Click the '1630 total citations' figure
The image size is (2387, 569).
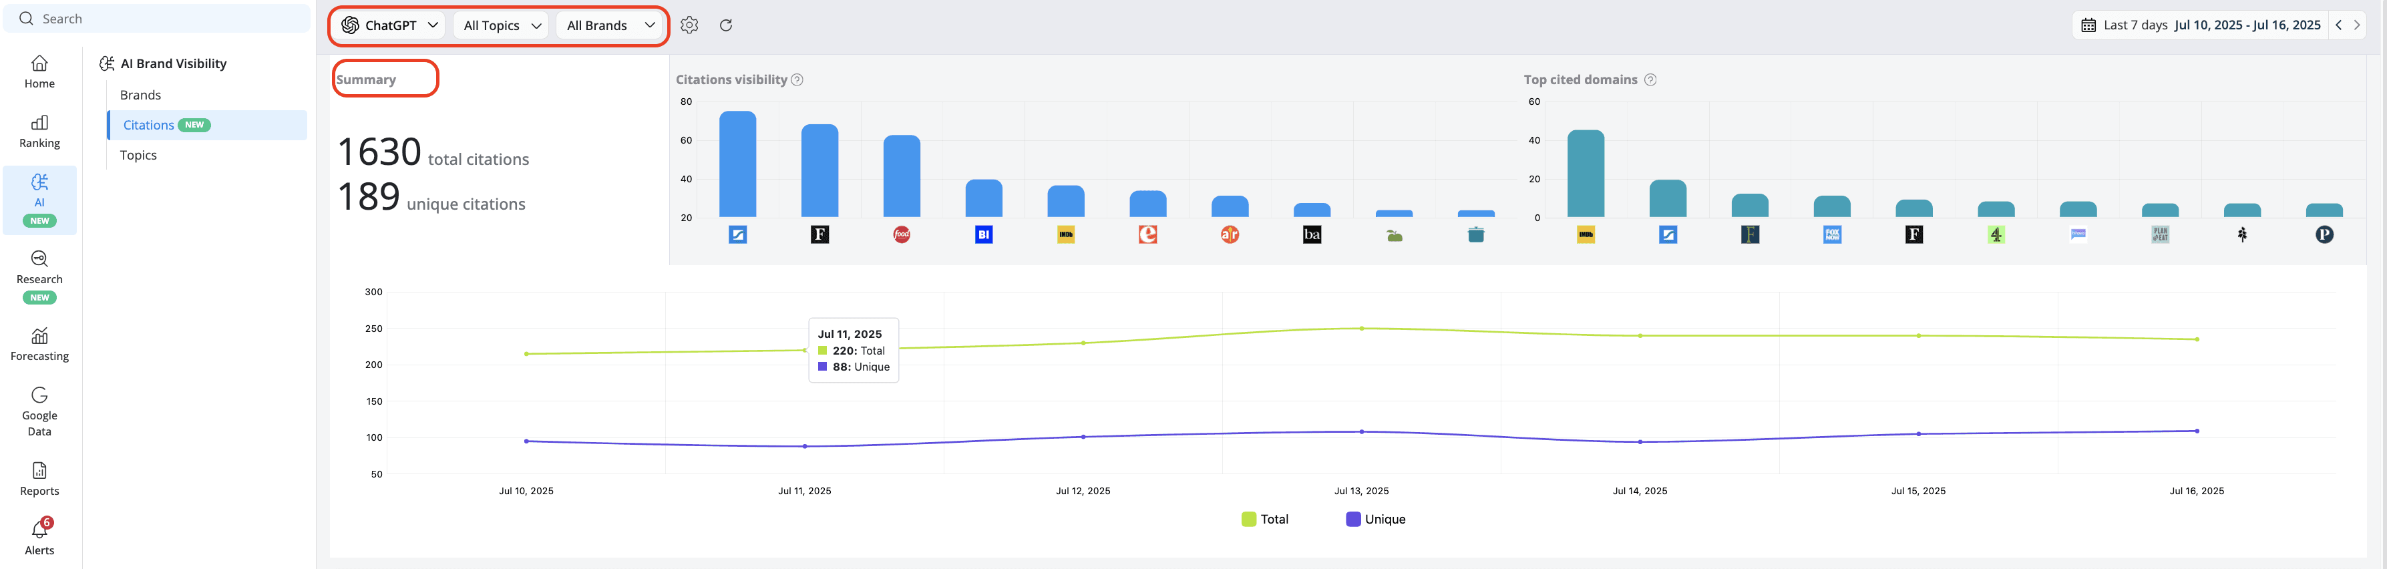click(x=433, y=152)
